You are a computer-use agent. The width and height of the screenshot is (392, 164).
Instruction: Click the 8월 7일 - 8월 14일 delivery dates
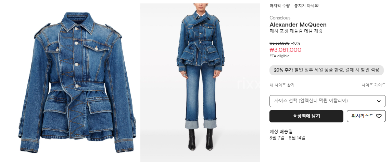288,138
